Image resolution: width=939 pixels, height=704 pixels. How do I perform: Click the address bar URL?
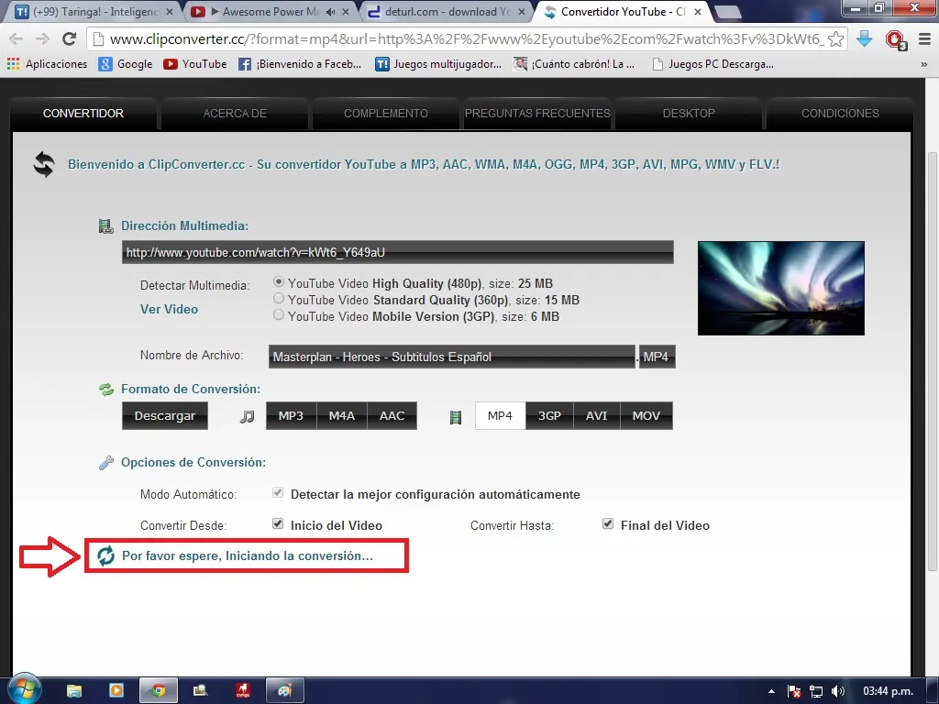pyautogui.click(x=467, y=39)
